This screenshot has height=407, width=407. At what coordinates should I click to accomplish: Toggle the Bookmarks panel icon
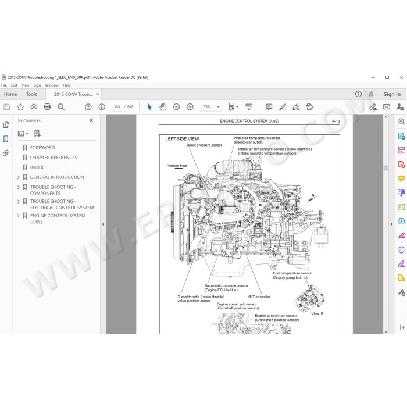click(6, 139)
